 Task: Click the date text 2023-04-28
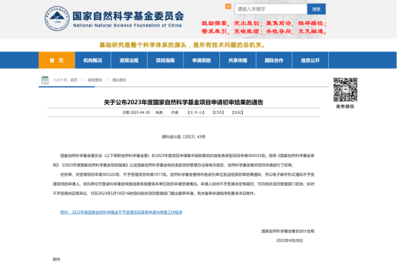click(x=140, y=113)
